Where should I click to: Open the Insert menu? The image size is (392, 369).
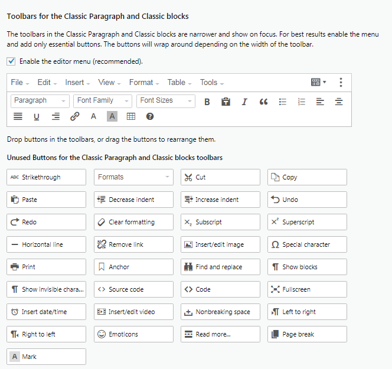pyautogui.click(x=77, y=83)
